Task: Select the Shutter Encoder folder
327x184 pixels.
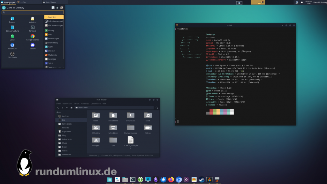Action: click(x=130, y=128)
